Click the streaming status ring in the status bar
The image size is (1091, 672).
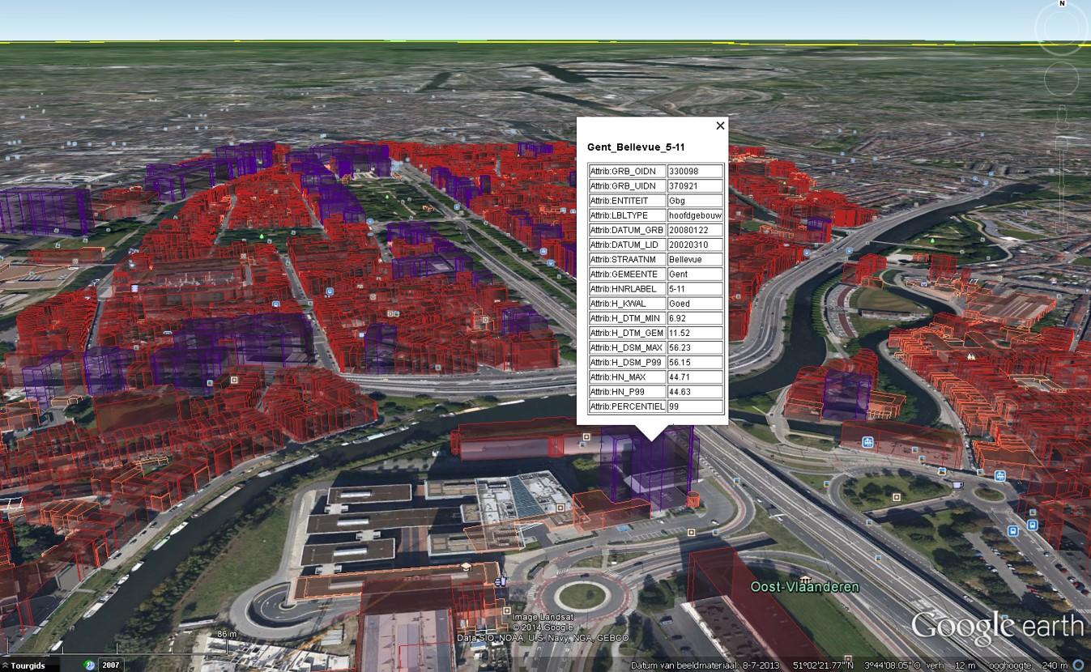pos(1079,665)
